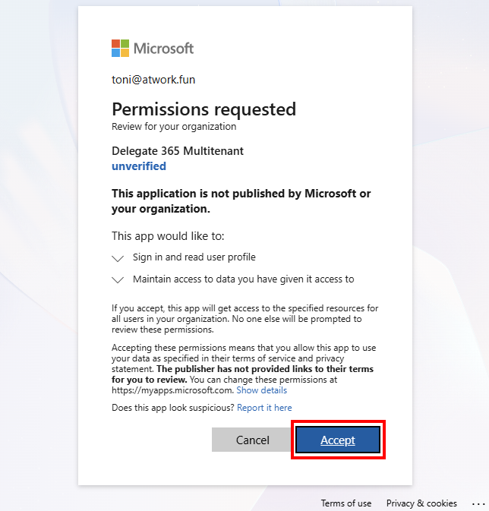Click the Permissions requested heading

203,109
